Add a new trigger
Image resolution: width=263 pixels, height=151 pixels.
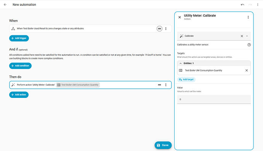point(19,38)
